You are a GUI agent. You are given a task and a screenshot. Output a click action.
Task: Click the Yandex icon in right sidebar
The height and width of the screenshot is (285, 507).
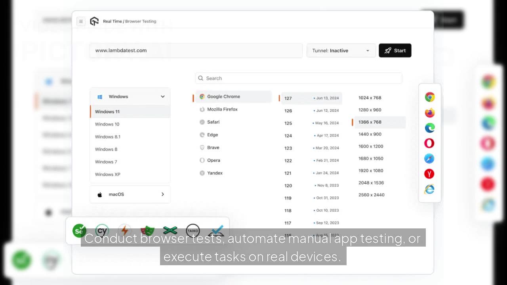[429, 174]
